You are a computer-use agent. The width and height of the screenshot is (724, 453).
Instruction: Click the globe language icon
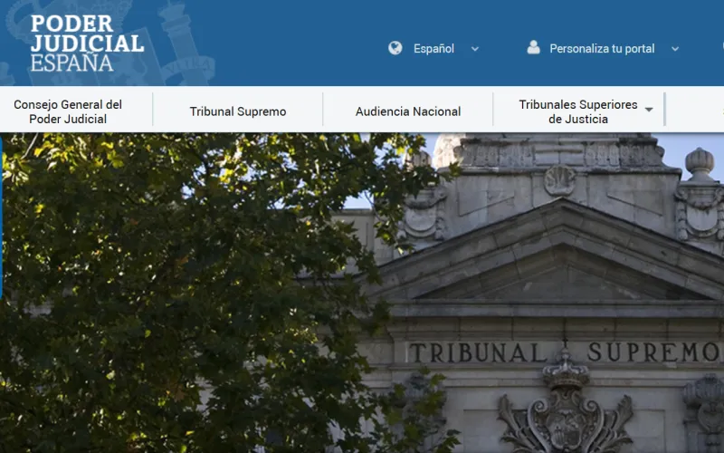tap(395, 48)
